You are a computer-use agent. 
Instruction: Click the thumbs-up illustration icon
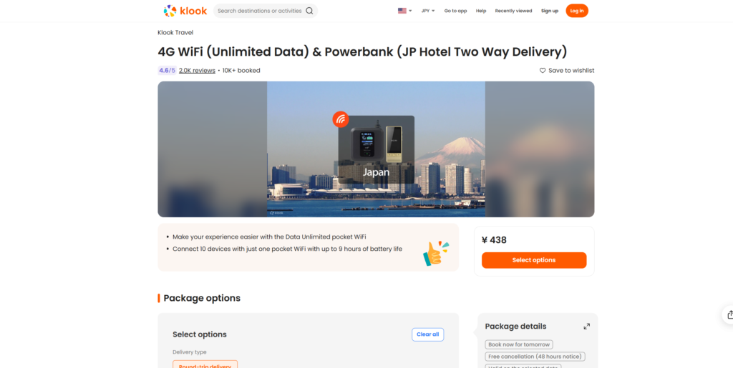(x=436, y=253)
